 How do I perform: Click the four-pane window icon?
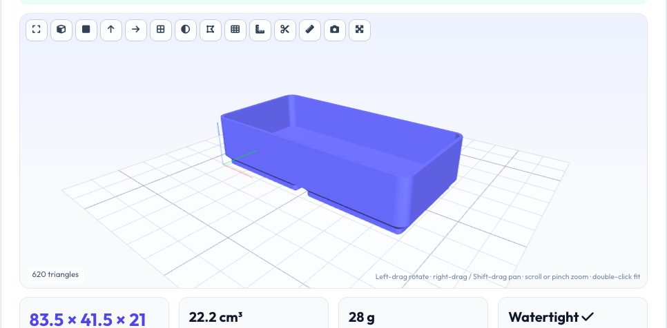tap(161, 30)
